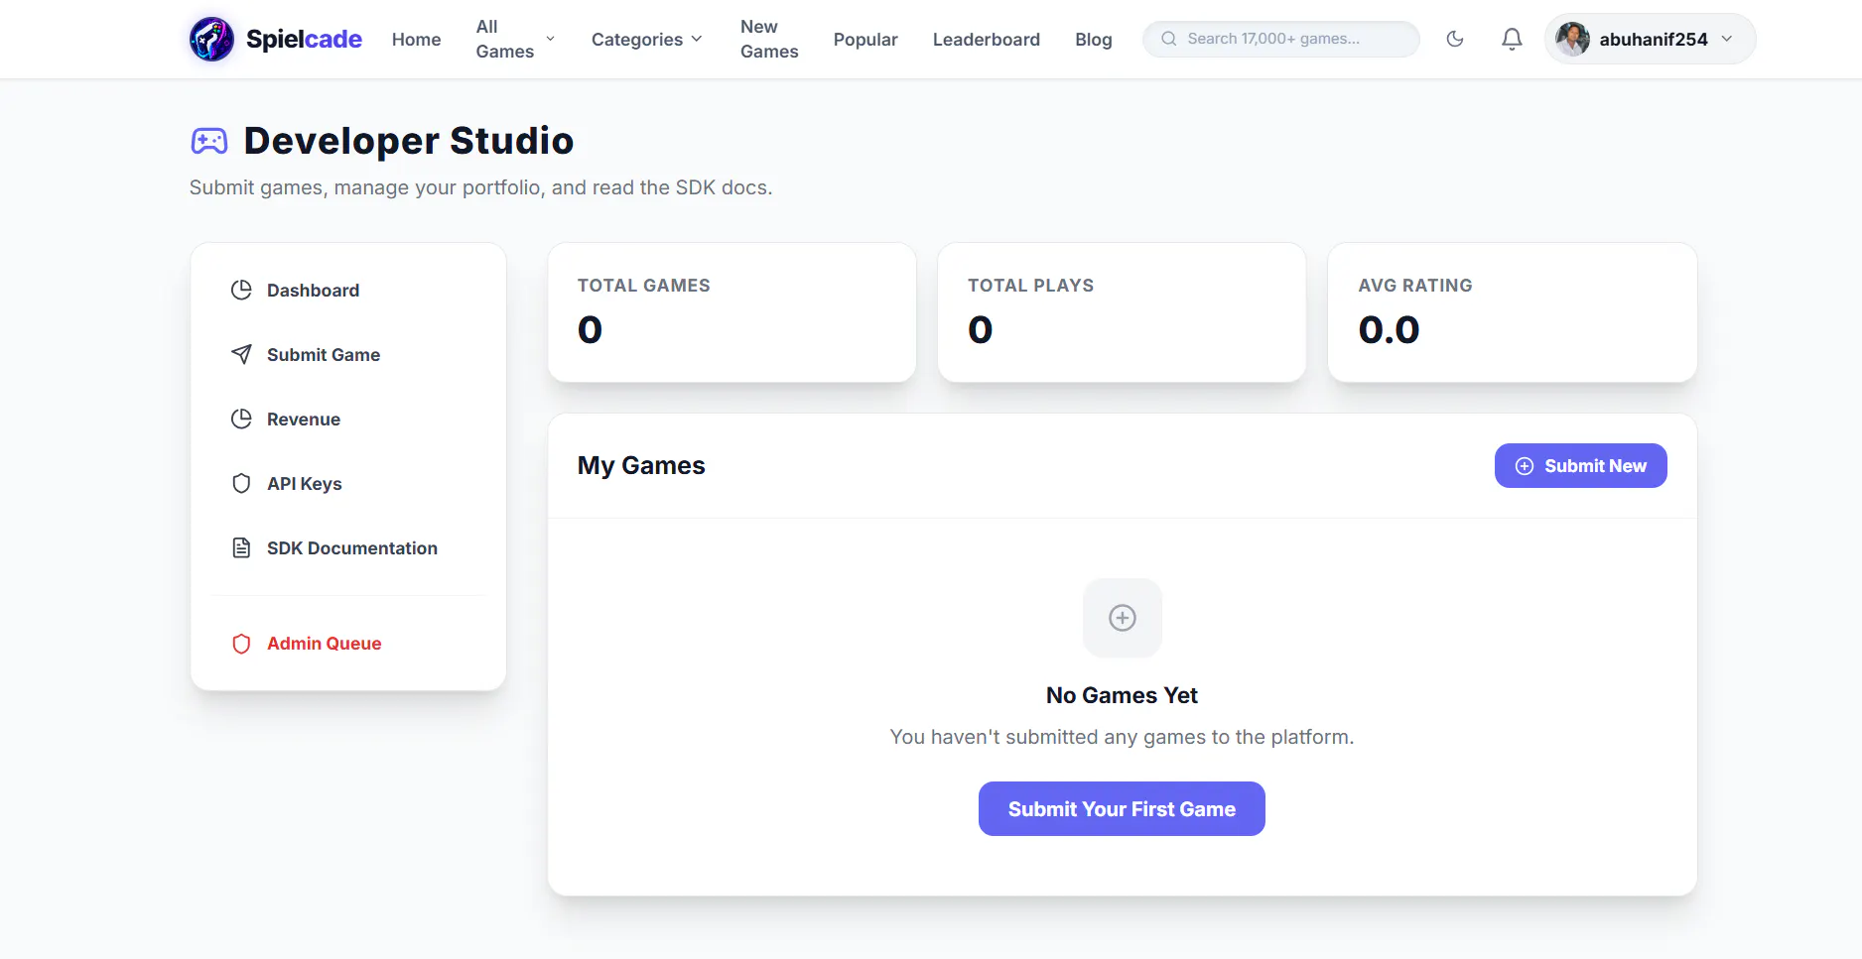
Task: Click the Developer Studio heading
Action: [409, 141]
